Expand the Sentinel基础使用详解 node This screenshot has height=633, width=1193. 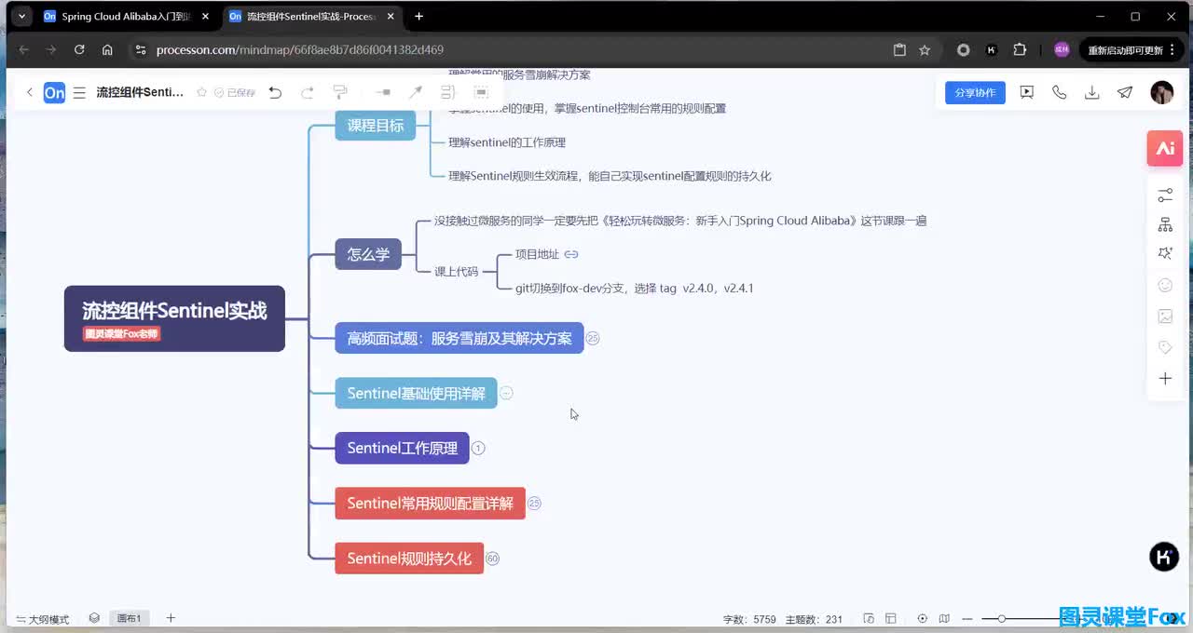pyautogui.click(x=506, y=393)
